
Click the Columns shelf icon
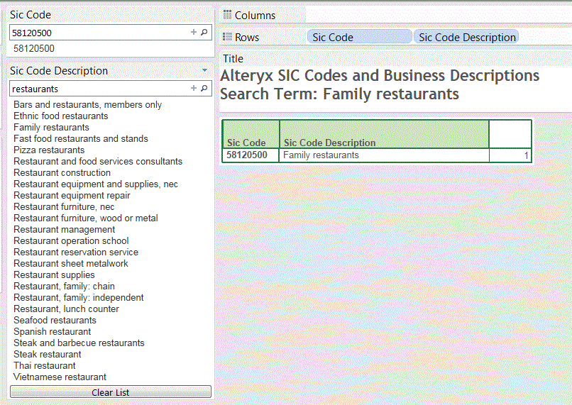click(x=227, y=15)
